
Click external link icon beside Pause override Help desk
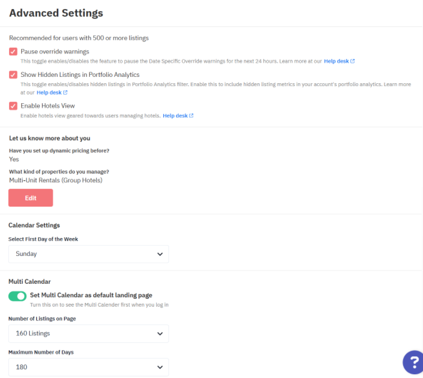352,61
